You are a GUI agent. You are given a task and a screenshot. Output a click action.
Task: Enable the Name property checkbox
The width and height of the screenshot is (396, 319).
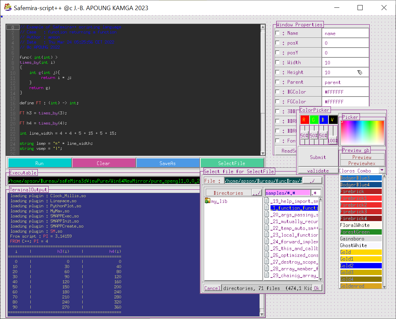[277, 33]
